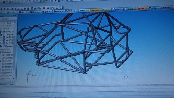Screen dimensions: 174x98
Task: Switch to the '3 рыча...' model tab
Action: click(35, 12)
